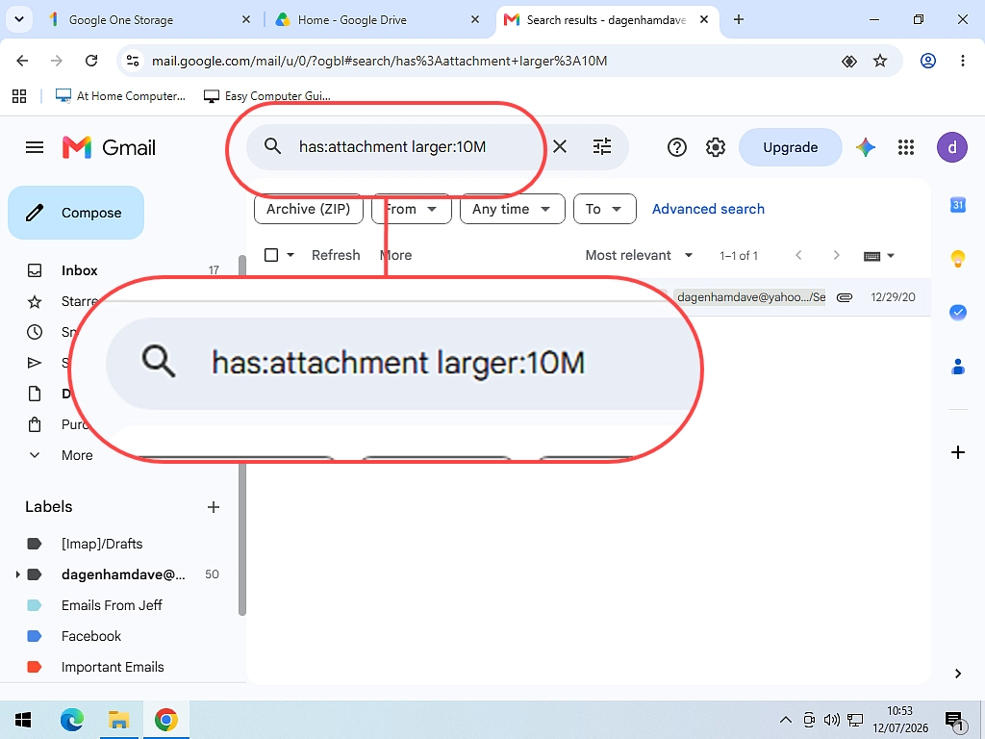The image size is (985, 739).
Task: Click Chrome icon in taskbar
Action: (x=165, y=720)
